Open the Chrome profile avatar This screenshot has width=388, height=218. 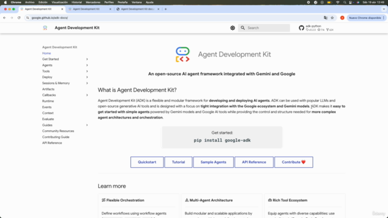click(342, 18)
